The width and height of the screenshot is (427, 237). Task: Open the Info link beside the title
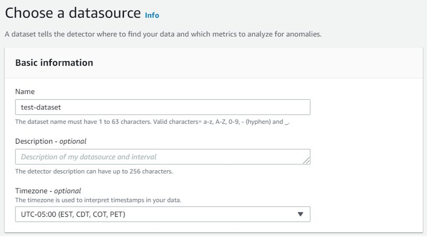coord(152,15)
